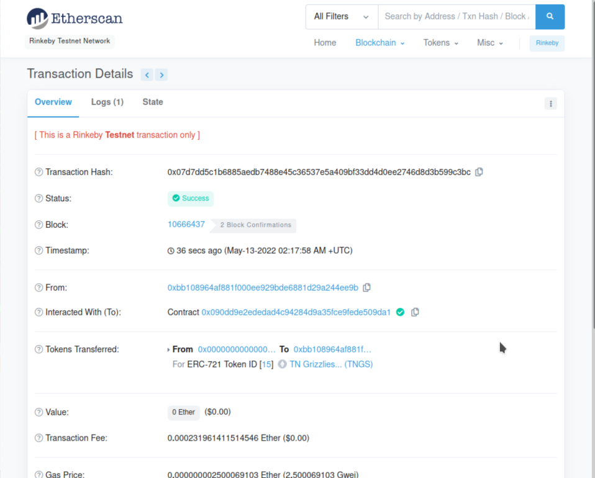Open the Home menu item
The height and width of the screenshot is (478, 595).
325,43
